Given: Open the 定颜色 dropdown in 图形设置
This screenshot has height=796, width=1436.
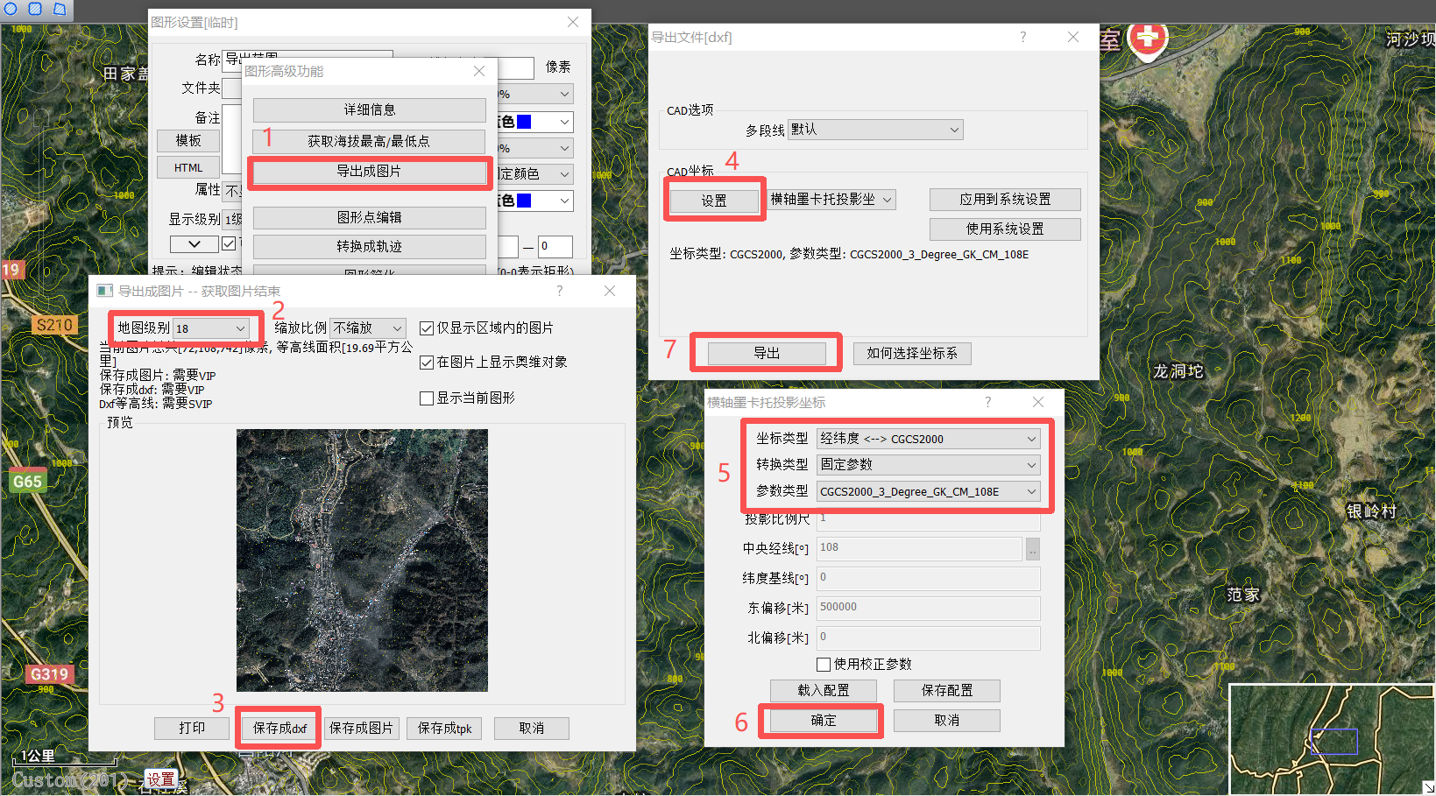Looking at the screenshot, I should pos(535,174).
